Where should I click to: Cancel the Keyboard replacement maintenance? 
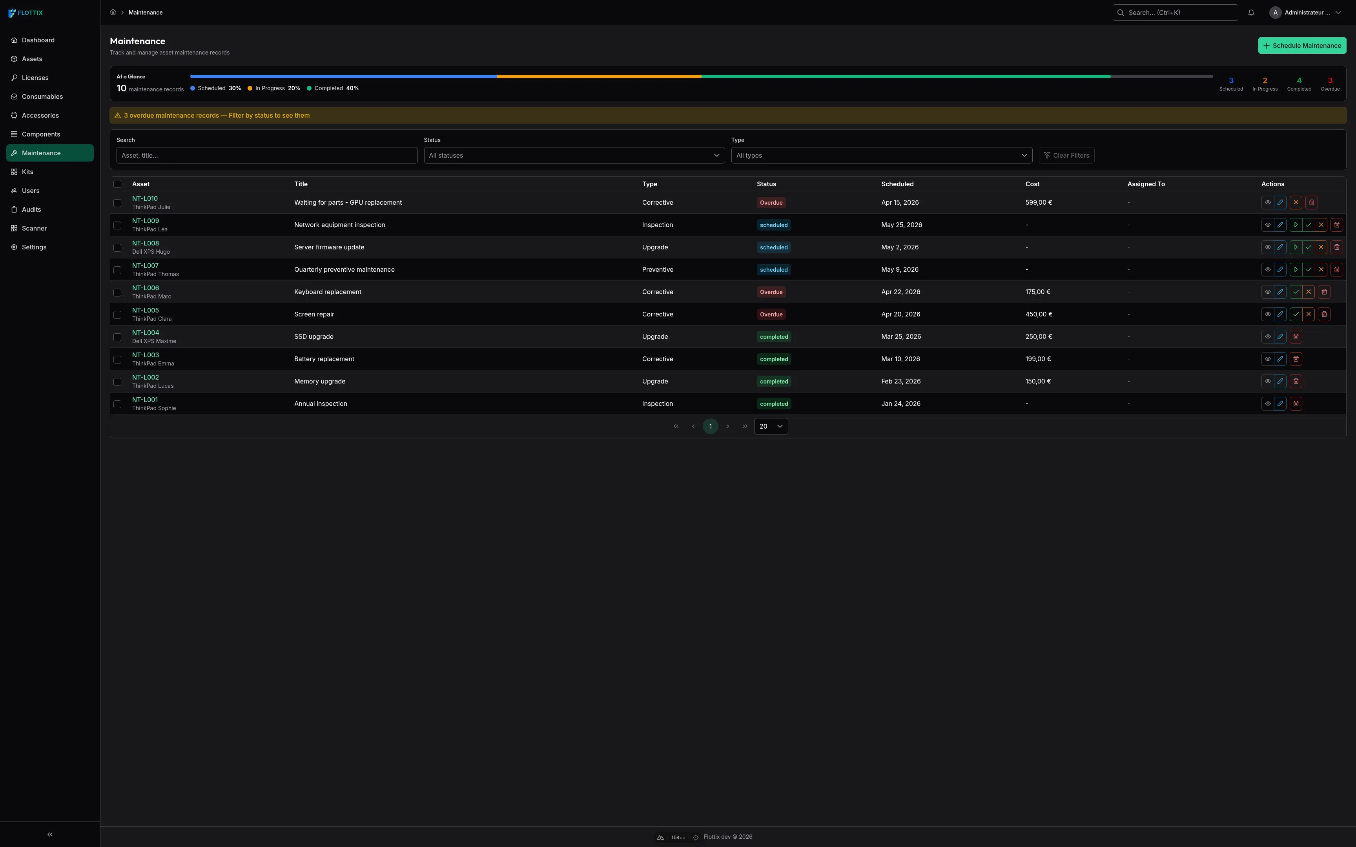[1309, 292]
